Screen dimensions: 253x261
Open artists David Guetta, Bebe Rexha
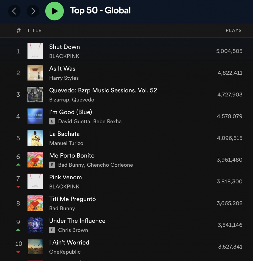(x=90, y=121)
